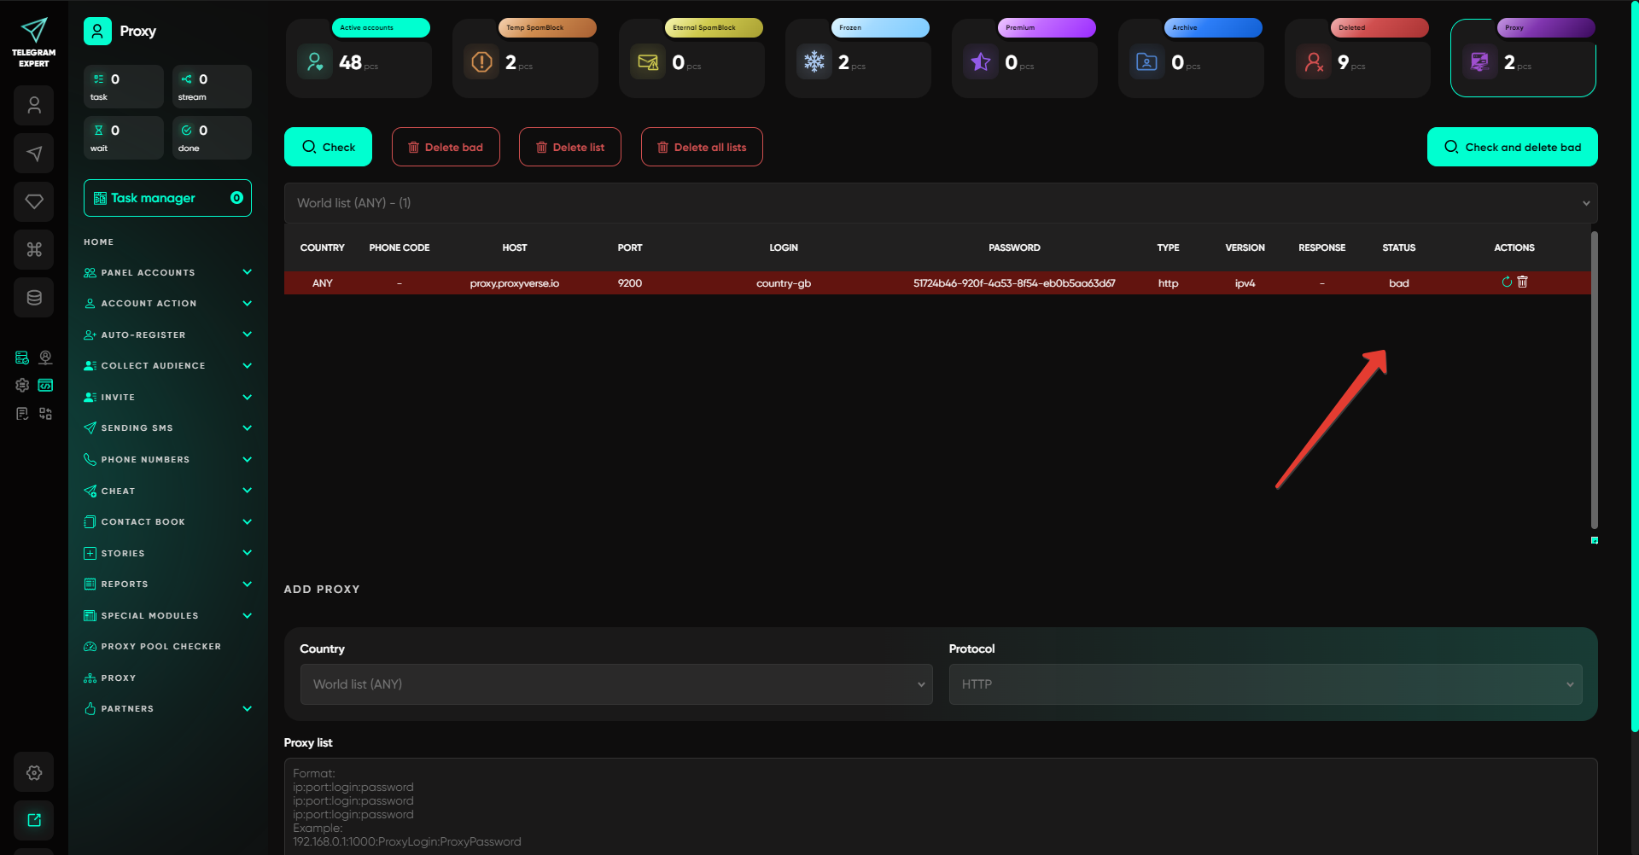Click the Check and delete bad button
This screenshot has width=1639, height=855.
(x=1512, y=147)
